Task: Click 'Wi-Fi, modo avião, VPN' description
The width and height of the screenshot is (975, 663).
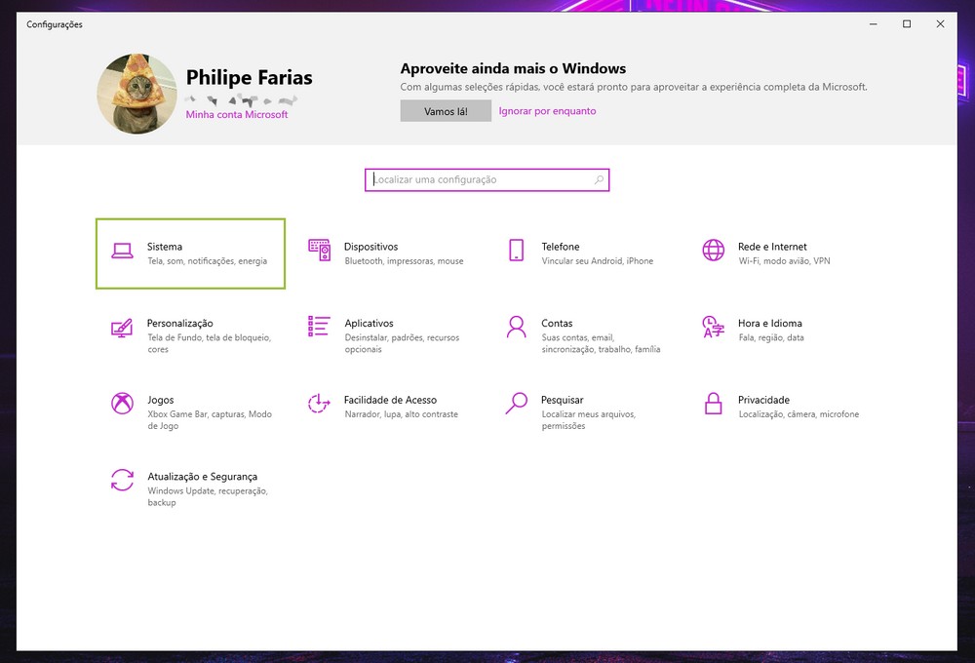Action: 784,261
